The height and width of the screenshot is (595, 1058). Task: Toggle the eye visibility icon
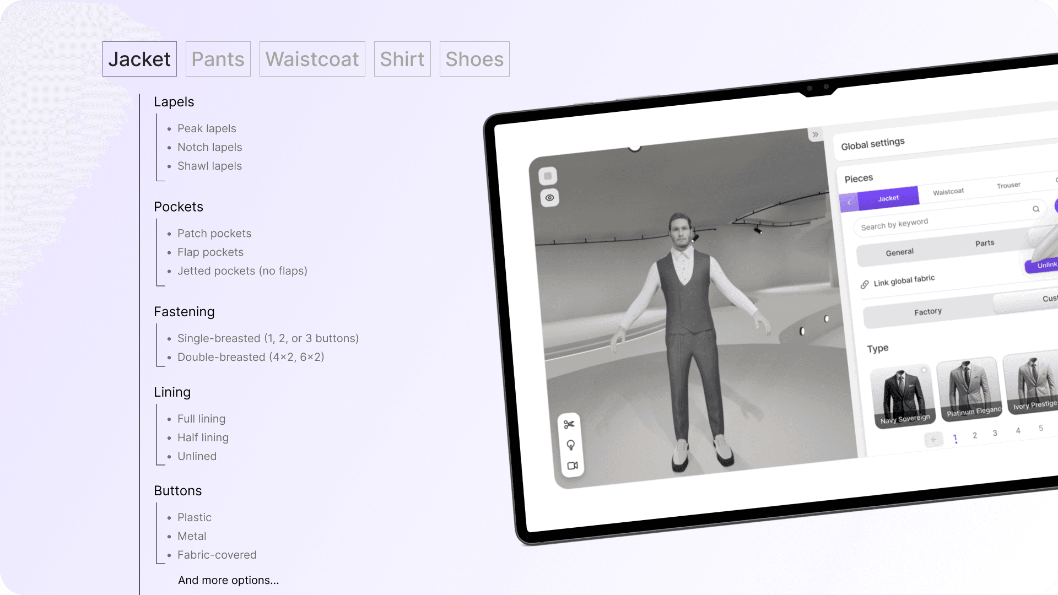(549, 198)
